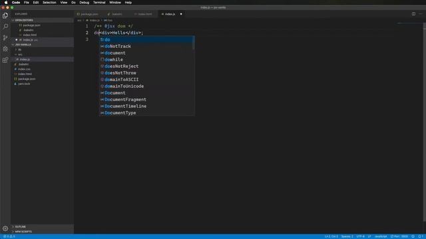This screenshot has width=426, height=239.
Task: Open the View menu
Action: (x=64, y=3)
